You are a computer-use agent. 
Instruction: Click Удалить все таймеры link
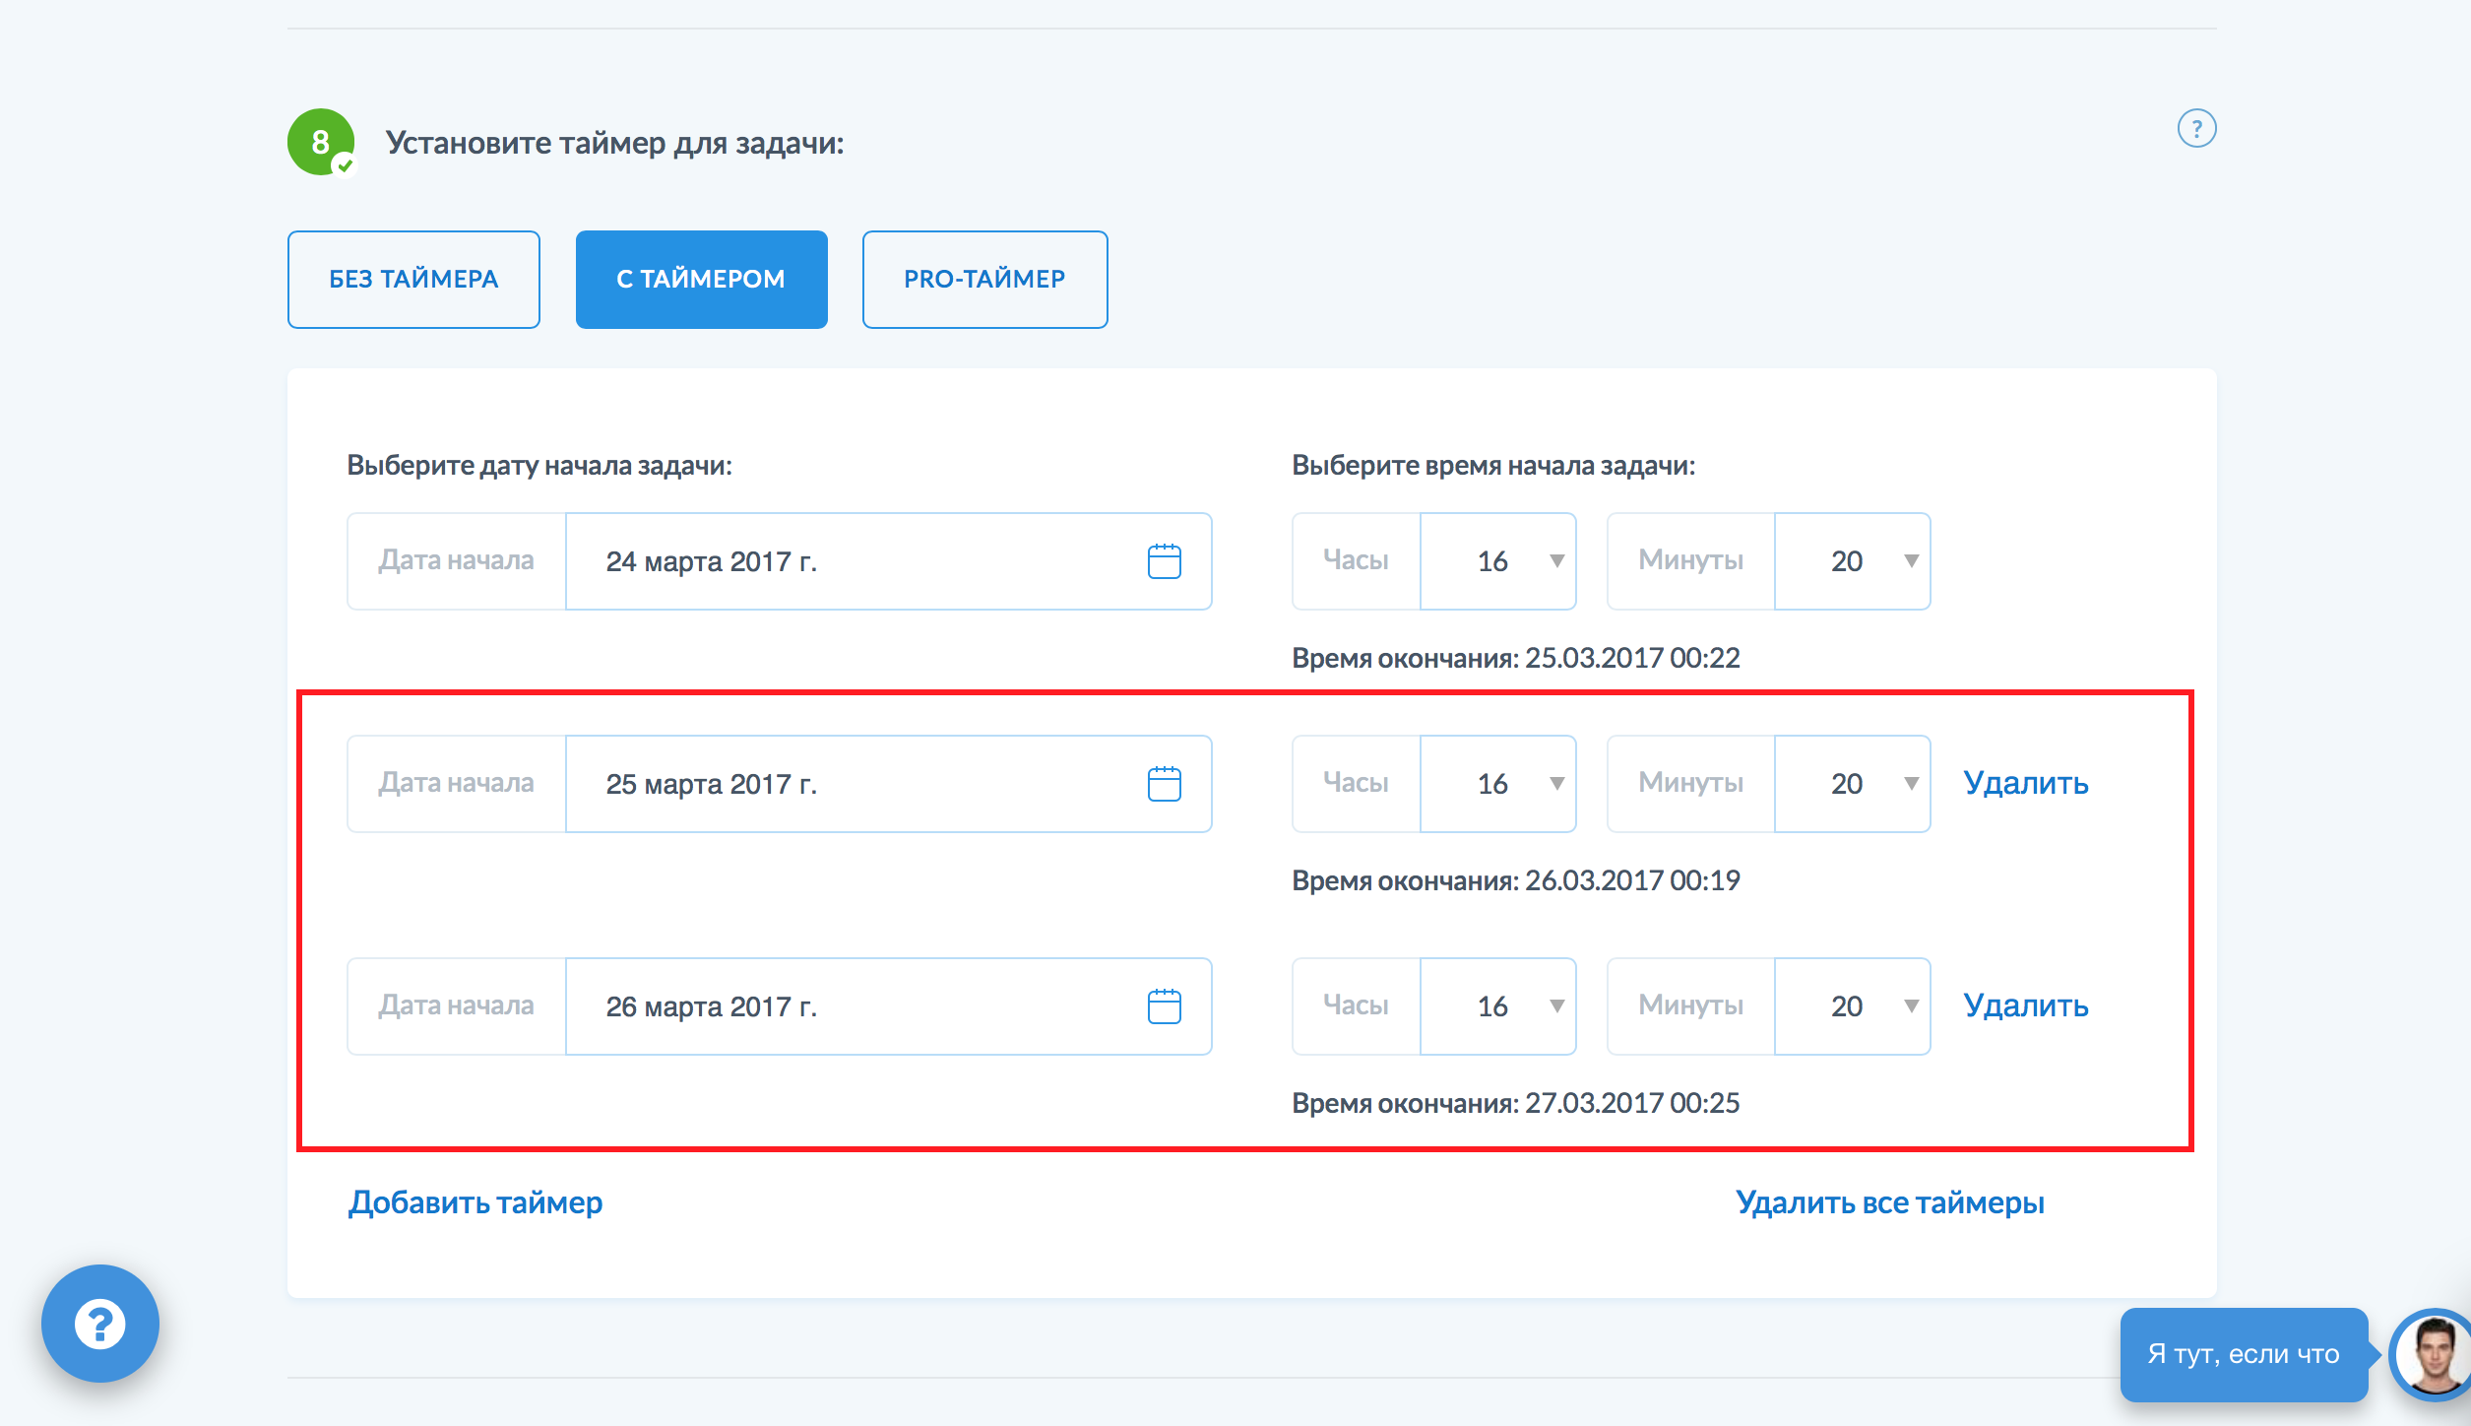[1889, 1202]
